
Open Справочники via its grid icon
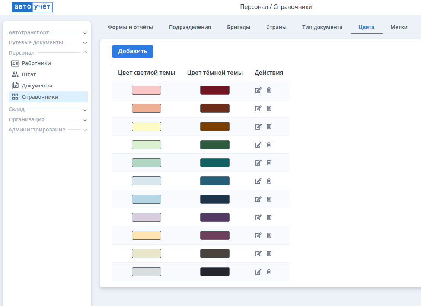(x=15, y=97)
